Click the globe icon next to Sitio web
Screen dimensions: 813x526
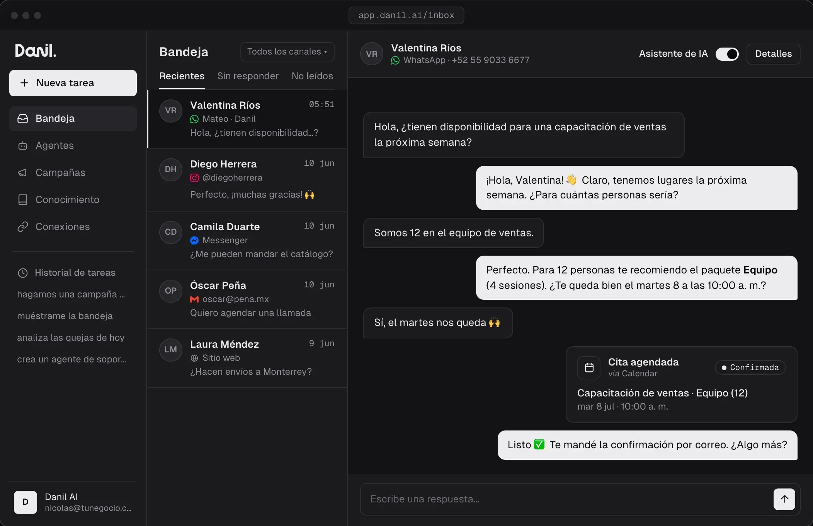tap(194, 358)
